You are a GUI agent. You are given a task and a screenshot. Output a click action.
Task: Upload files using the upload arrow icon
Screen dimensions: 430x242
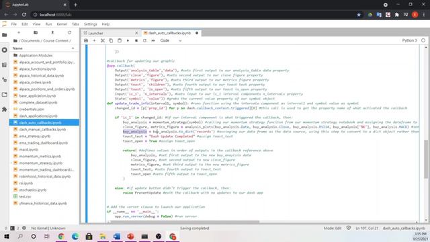[x=52, y=33]
